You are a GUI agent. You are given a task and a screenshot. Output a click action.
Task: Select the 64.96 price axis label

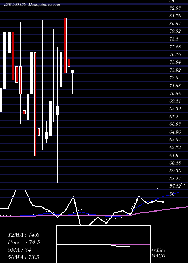(175, 132)
